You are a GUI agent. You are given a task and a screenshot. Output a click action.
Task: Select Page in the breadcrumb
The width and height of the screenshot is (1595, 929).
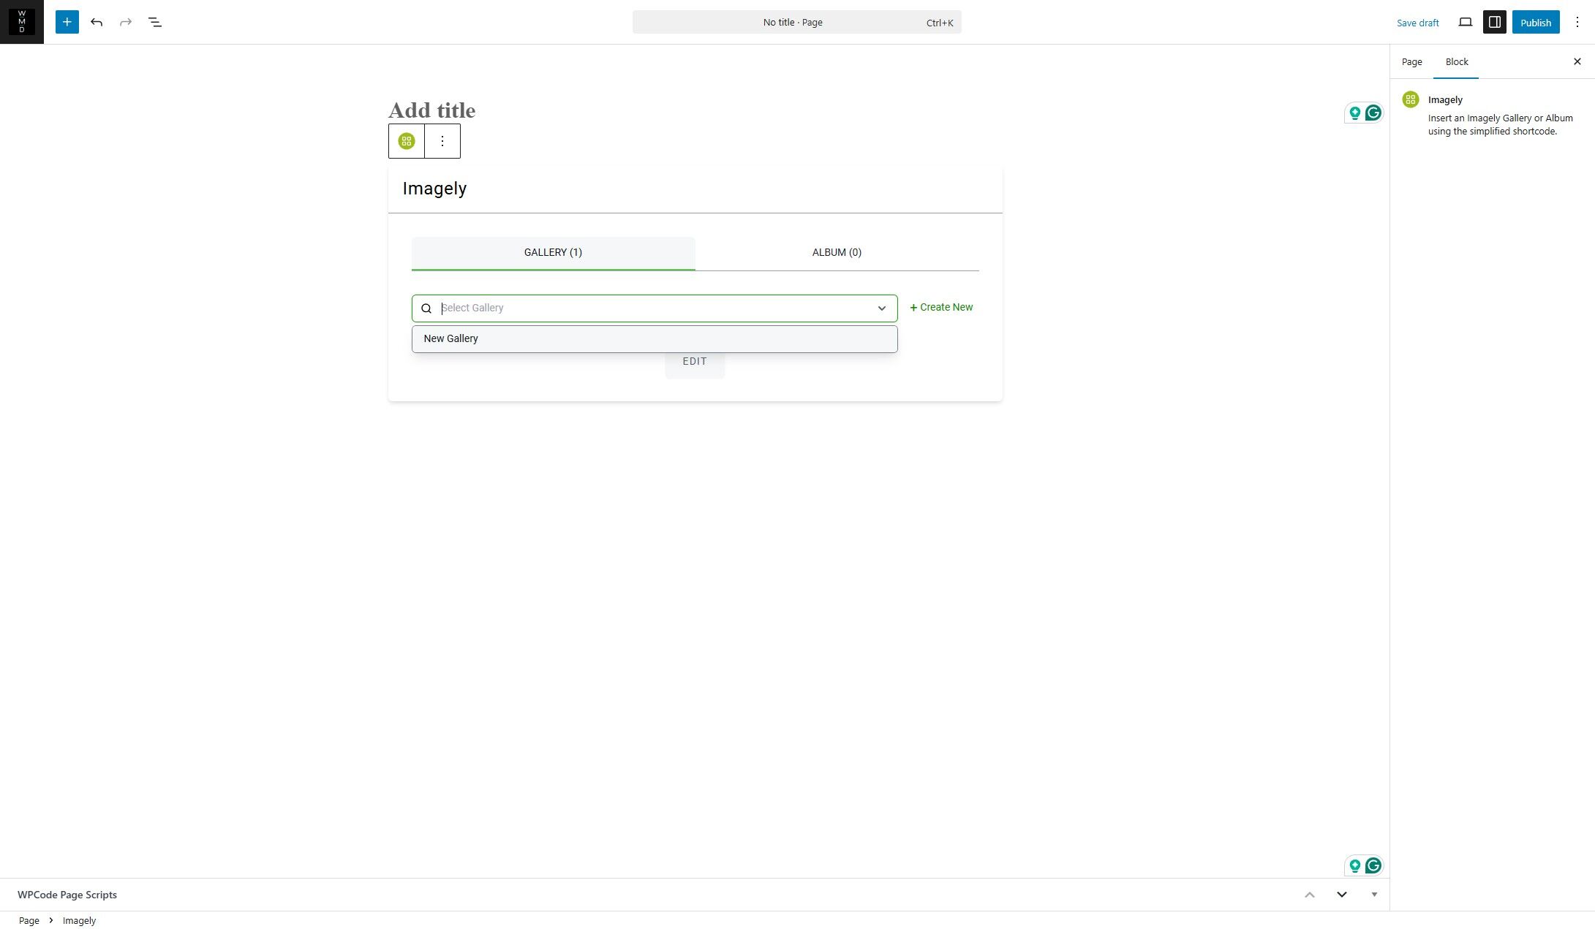(x=29, y=921)
